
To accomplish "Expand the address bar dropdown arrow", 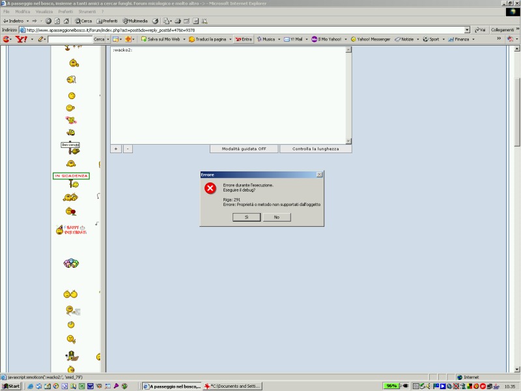I will 467,30.
